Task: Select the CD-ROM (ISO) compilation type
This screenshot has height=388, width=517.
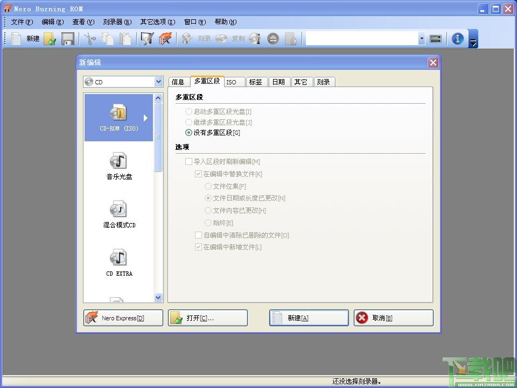Action: pos(118,118)
